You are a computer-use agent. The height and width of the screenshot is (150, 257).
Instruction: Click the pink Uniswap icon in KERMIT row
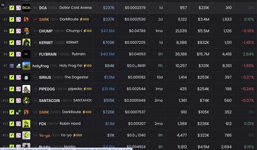point(19,43)
